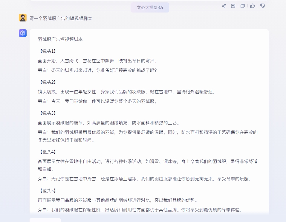286x222 pixels.
Task: Click the line 画面展示女性在雪地中自由活动
Action: coord(148,165)
